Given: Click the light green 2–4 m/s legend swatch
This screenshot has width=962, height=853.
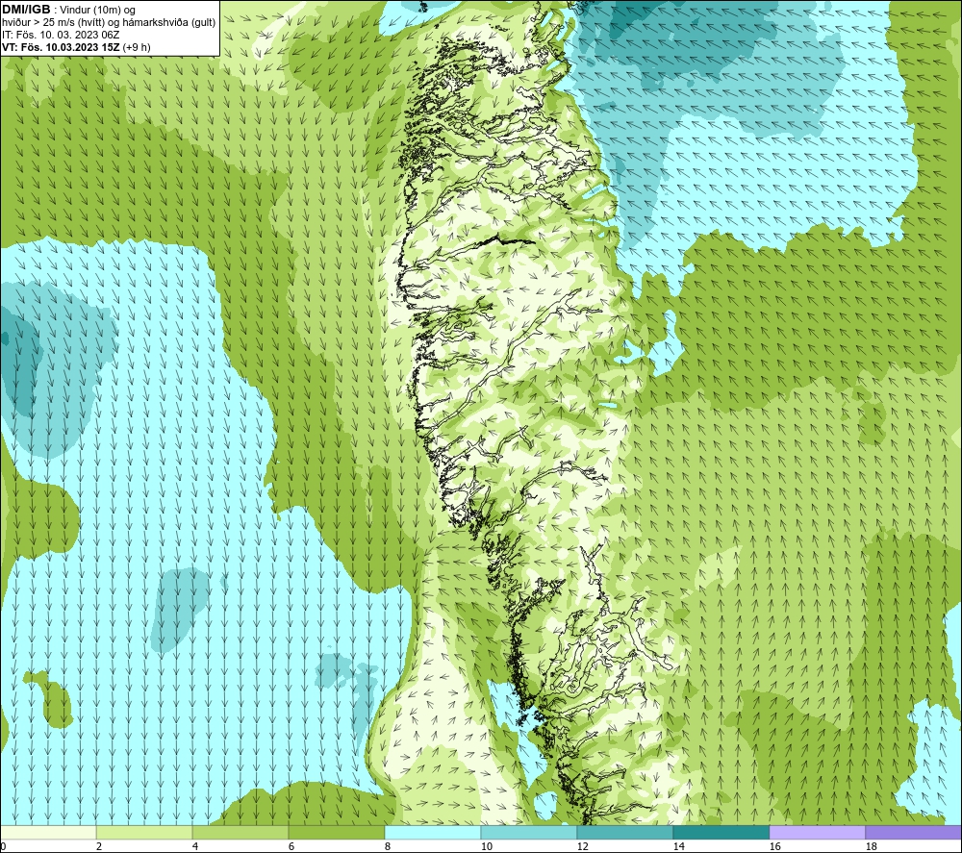Looking at the screenshot, I should click(144, 832).
